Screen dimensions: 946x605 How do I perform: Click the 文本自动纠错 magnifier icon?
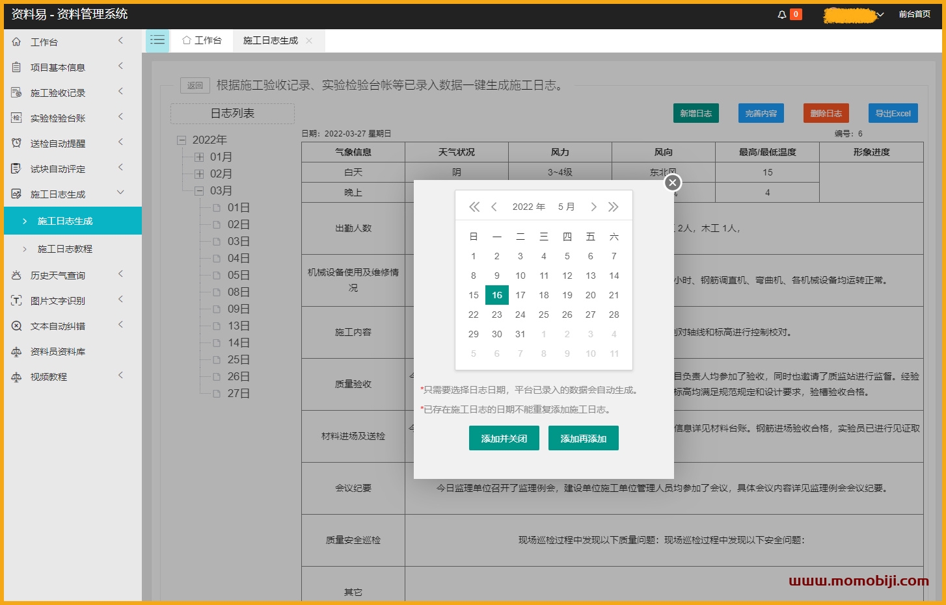click(16, 326)
